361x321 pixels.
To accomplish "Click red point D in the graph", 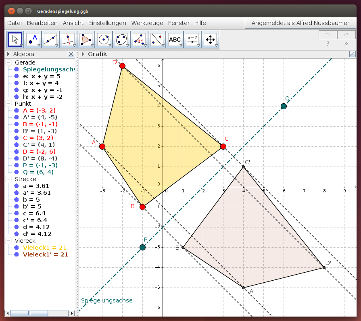I will click(x=123, y=66).
